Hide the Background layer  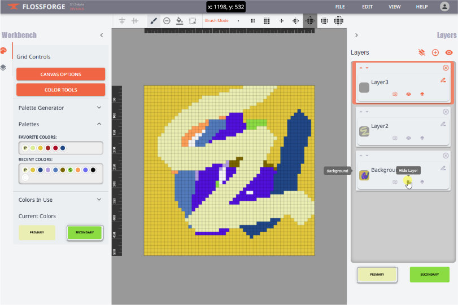pos(408,182)
